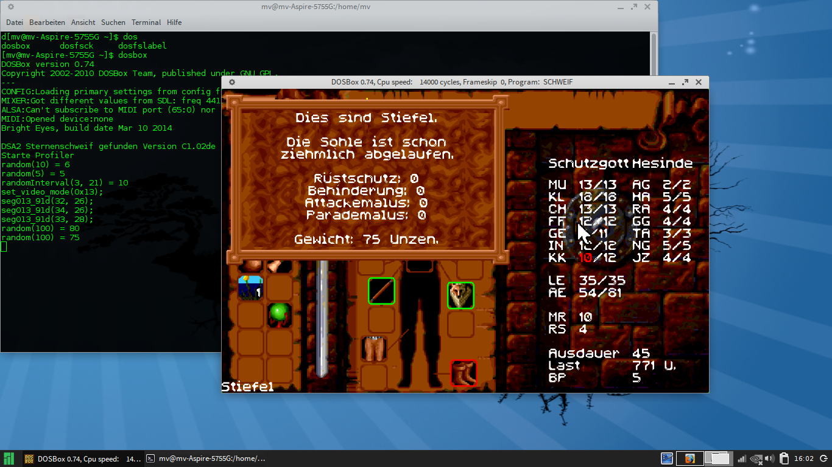Open Hilfe menu in terminal

tap(174, 22)
